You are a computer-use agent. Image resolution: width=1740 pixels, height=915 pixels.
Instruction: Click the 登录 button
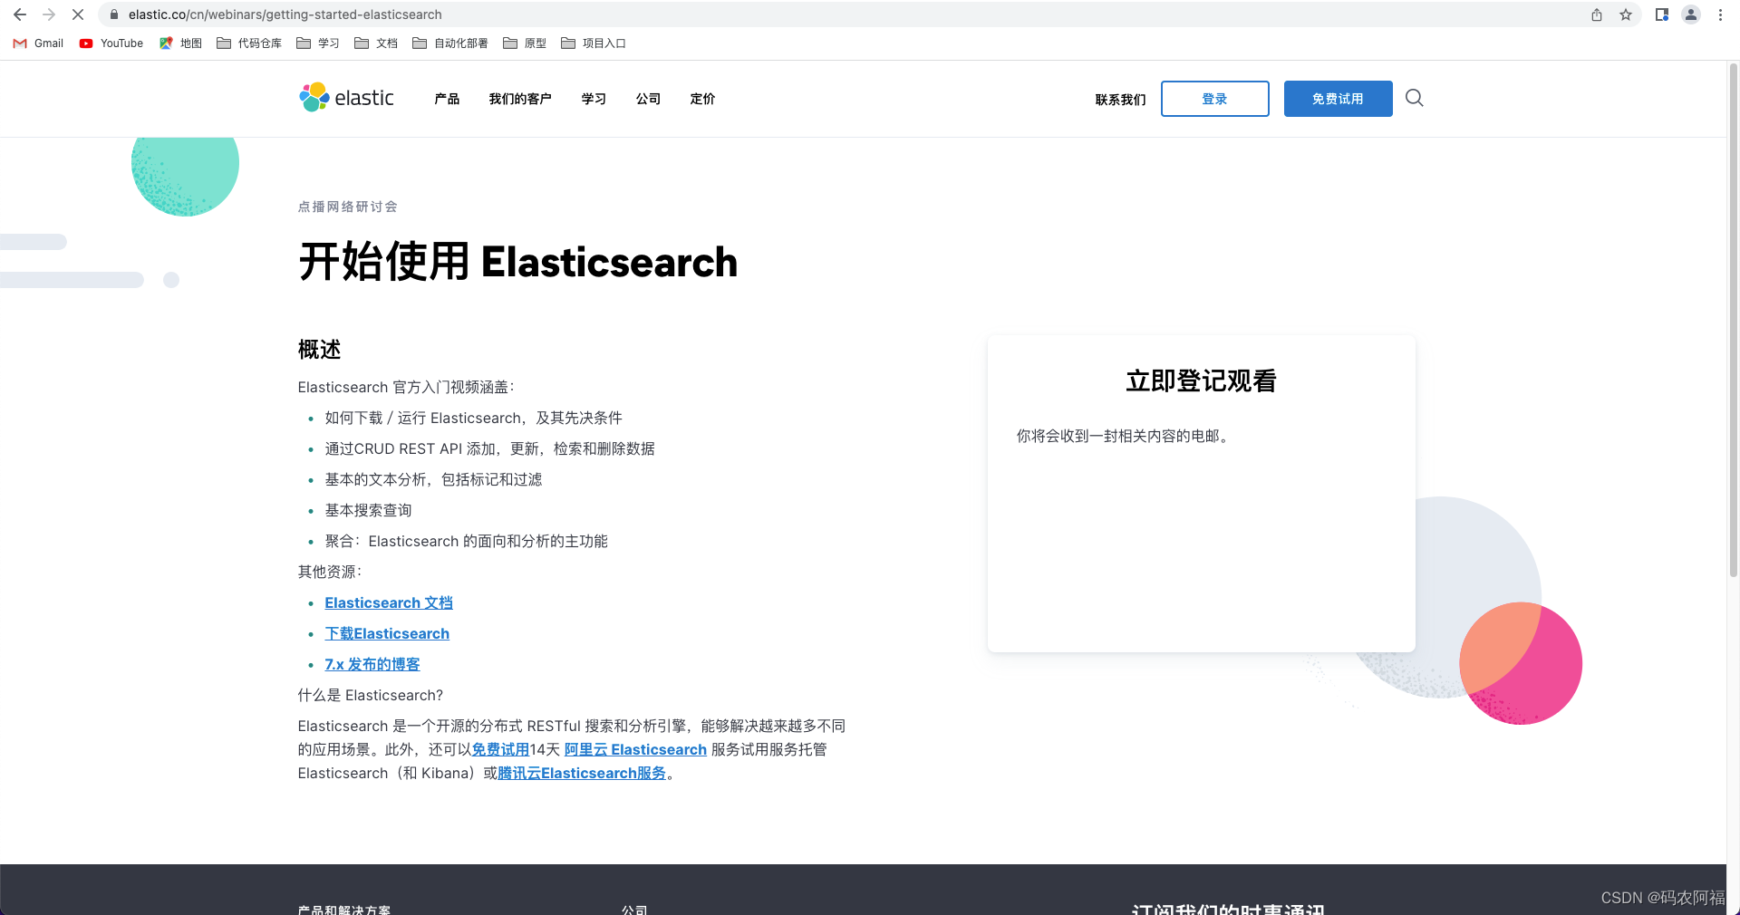coord(1214,99)
